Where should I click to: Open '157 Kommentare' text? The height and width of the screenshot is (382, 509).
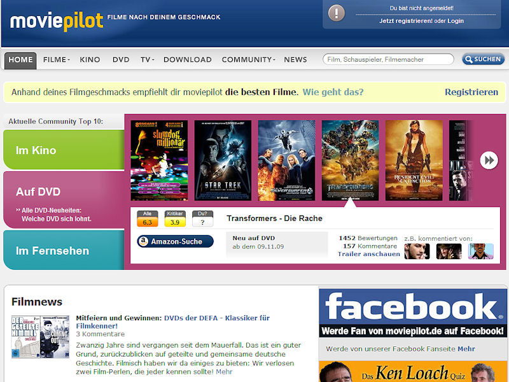tap(370, 246)
